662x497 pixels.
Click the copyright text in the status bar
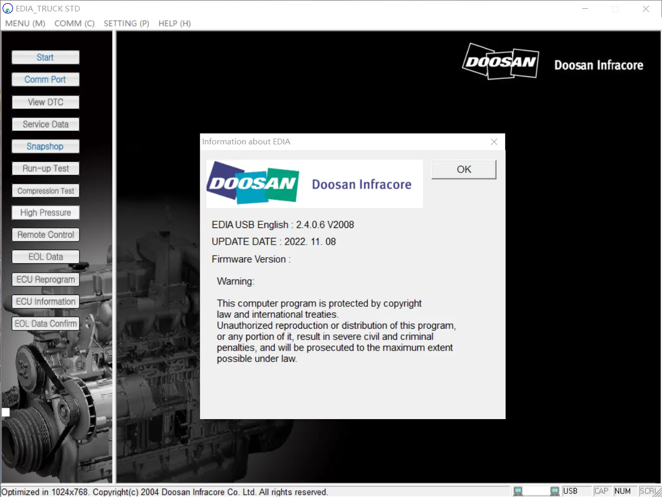click(165, 492)
